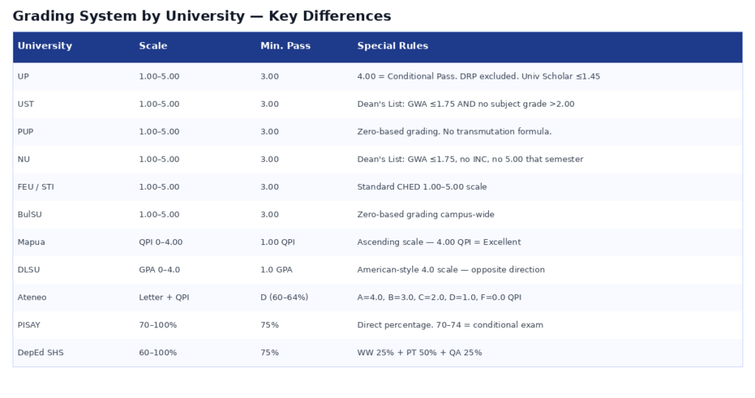Click DLSU's American-style 4.0 scale rule

tap(450, 270)
